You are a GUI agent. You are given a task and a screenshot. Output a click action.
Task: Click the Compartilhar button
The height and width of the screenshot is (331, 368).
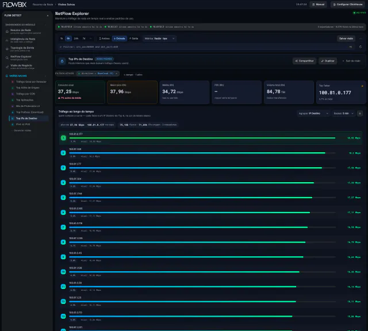coord(304,61)
